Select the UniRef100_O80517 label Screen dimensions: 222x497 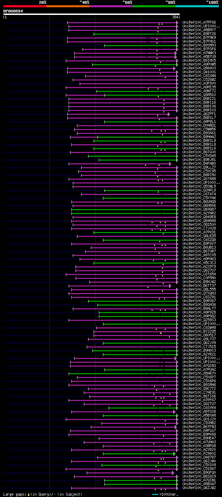(199, 335)
